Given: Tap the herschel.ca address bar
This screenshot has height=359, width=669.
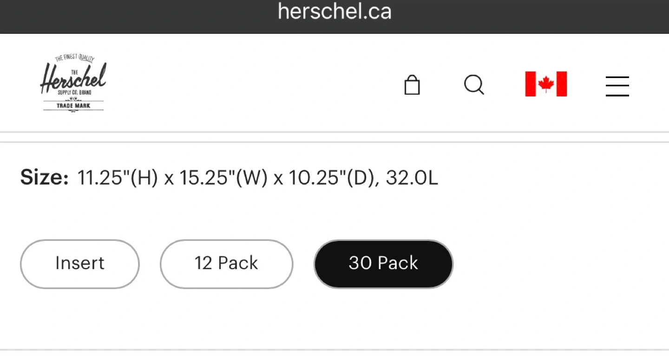Looking at the screenshot, I should (334, 11).
